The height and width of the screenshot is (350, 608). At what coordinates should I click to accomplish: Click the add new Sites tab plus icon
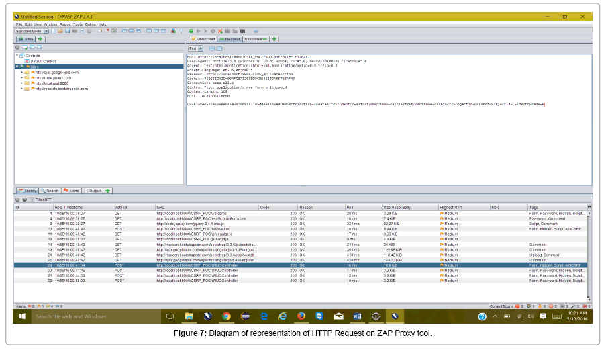tap(40, 39)
